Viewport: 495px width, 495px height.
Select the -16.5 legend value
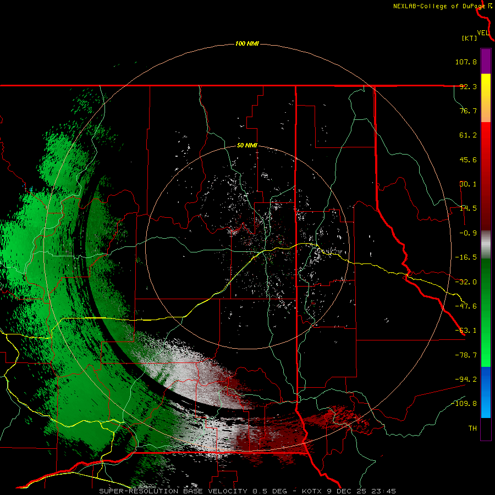point(466,257)
